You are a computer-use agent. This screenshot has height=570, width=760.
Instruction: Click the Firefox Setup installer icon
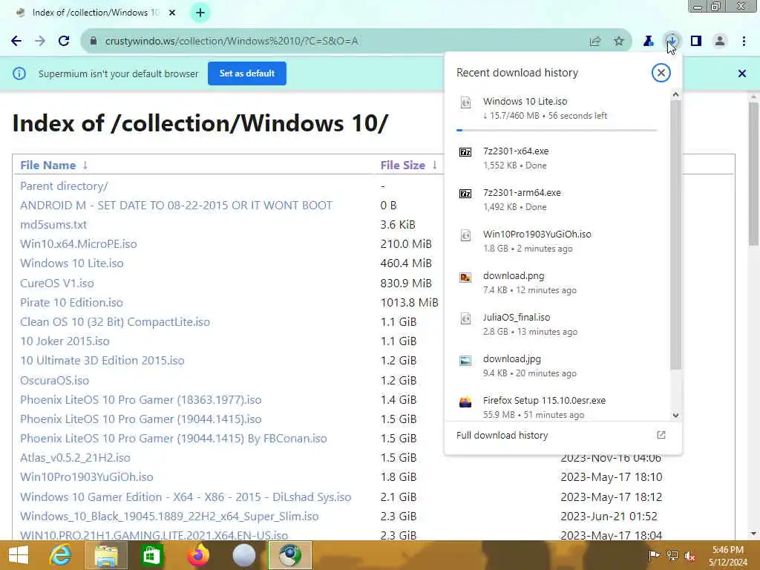pos(465,402)
